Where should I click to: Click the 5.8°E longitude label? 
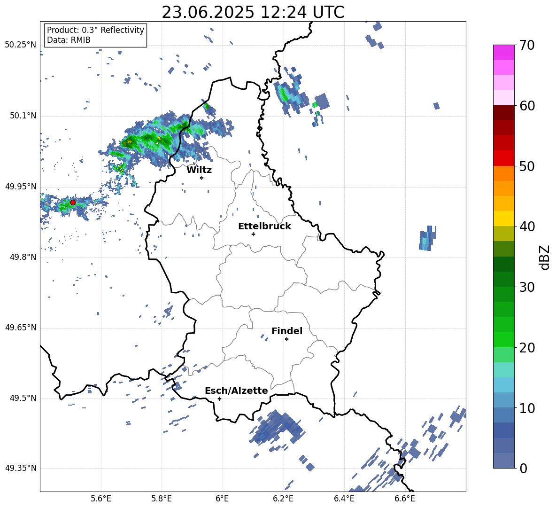[x=162, y=499]
